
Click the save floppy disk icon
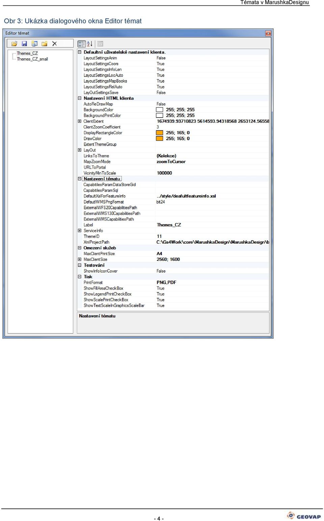pos(24,44)
